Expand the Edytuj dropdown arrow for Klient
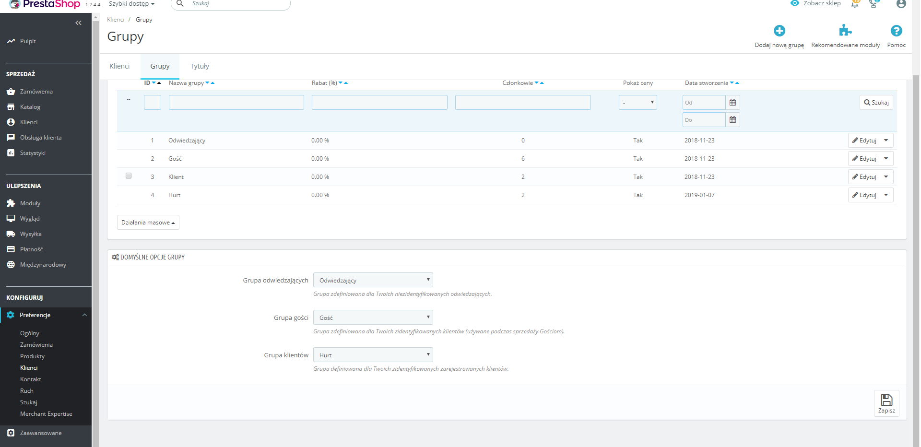 pyautogui.click(x=886, y=177)
